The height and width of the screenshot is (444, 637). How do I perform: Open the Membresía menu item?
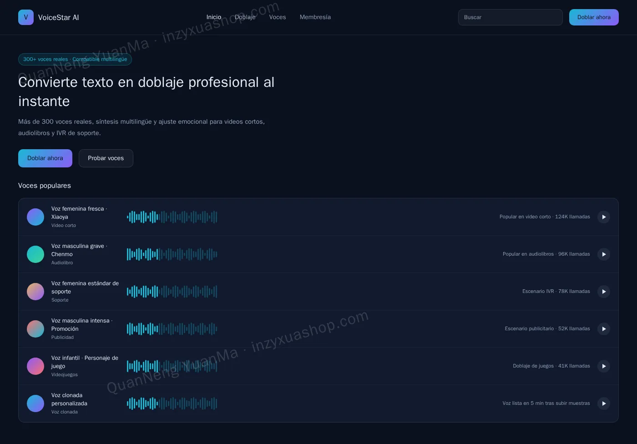[x=315, y=17]
